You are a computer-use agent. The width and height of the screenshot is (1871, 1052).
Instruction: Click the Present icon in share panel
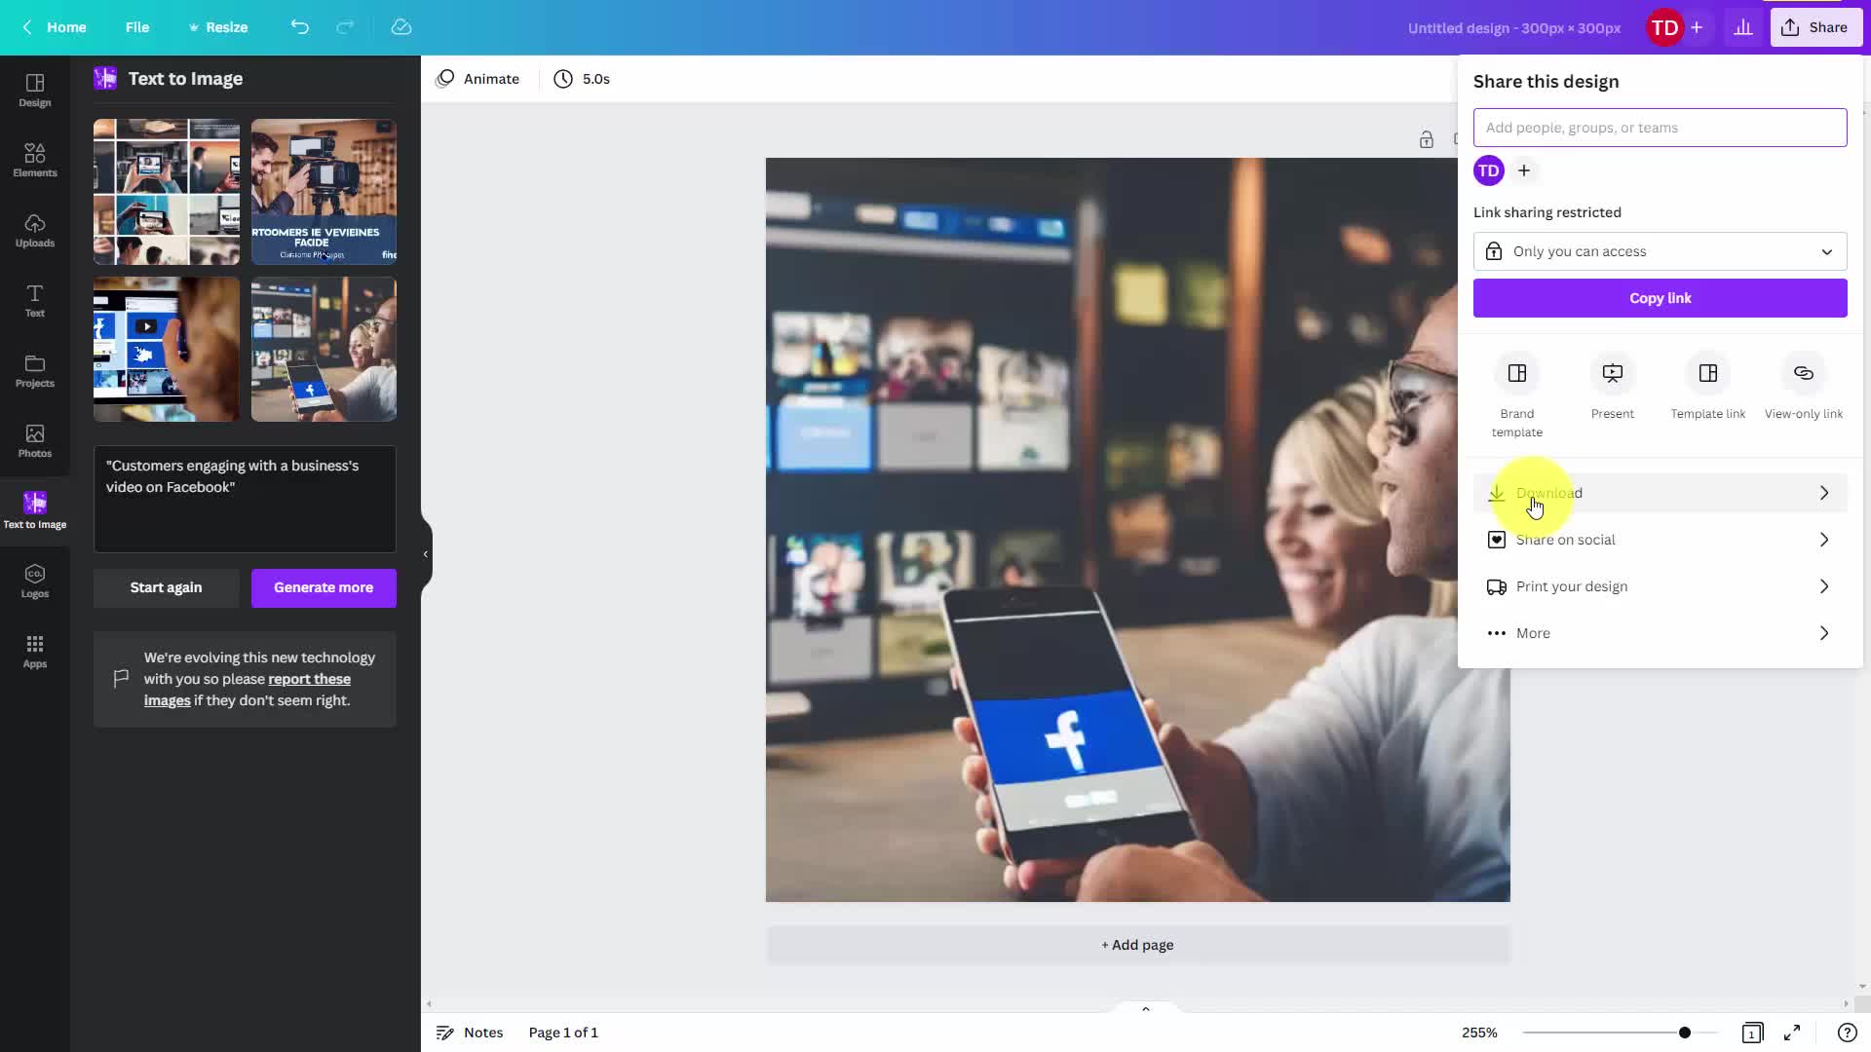point(1612,374)
